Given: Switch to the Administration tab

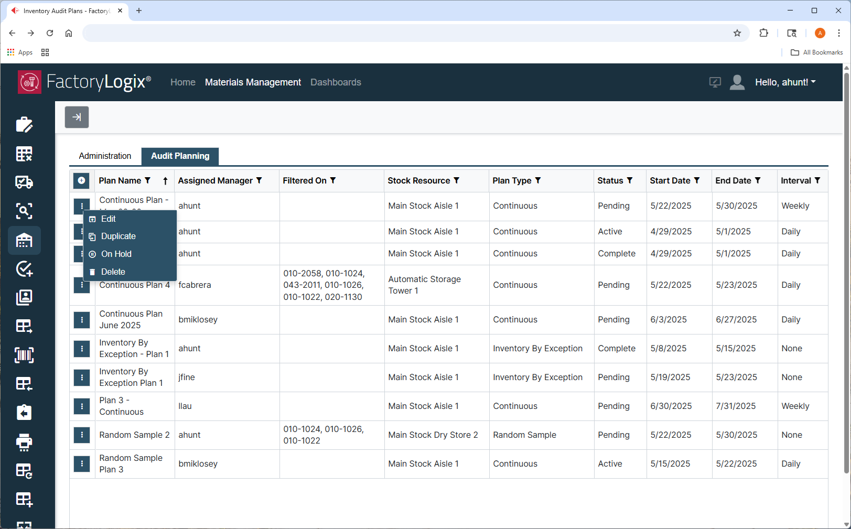Looking at the screenshot, I should pos(104,156).
